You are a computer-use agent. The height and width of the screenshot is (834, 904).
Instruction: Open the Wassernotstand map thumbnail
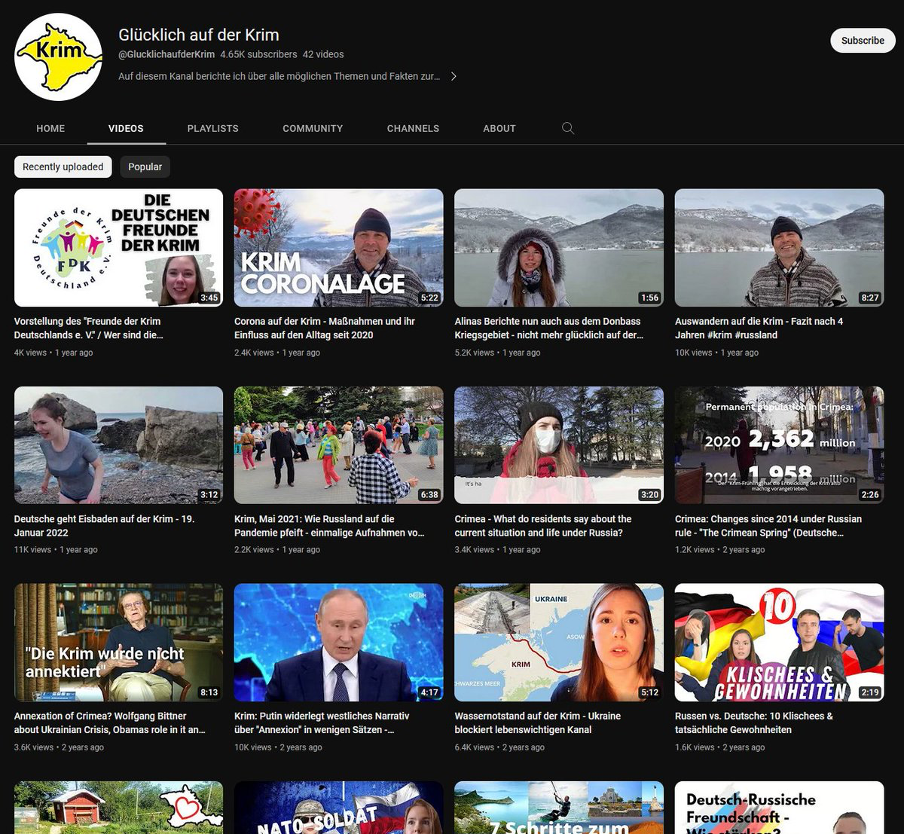tap(559, 642)
